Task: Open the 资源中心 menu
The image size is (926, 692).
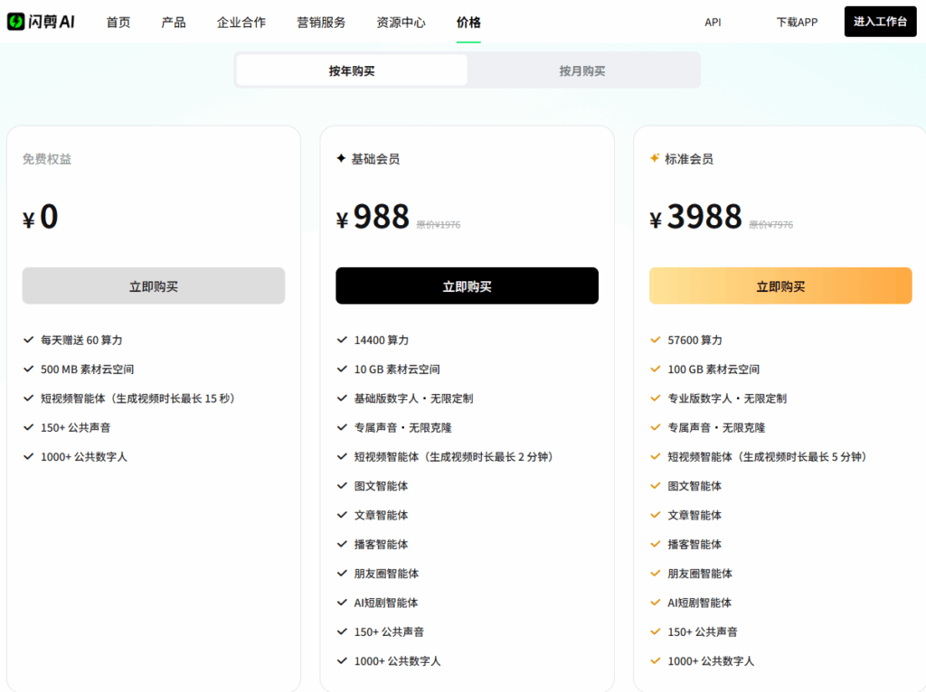Action: [x=401, y=23]
